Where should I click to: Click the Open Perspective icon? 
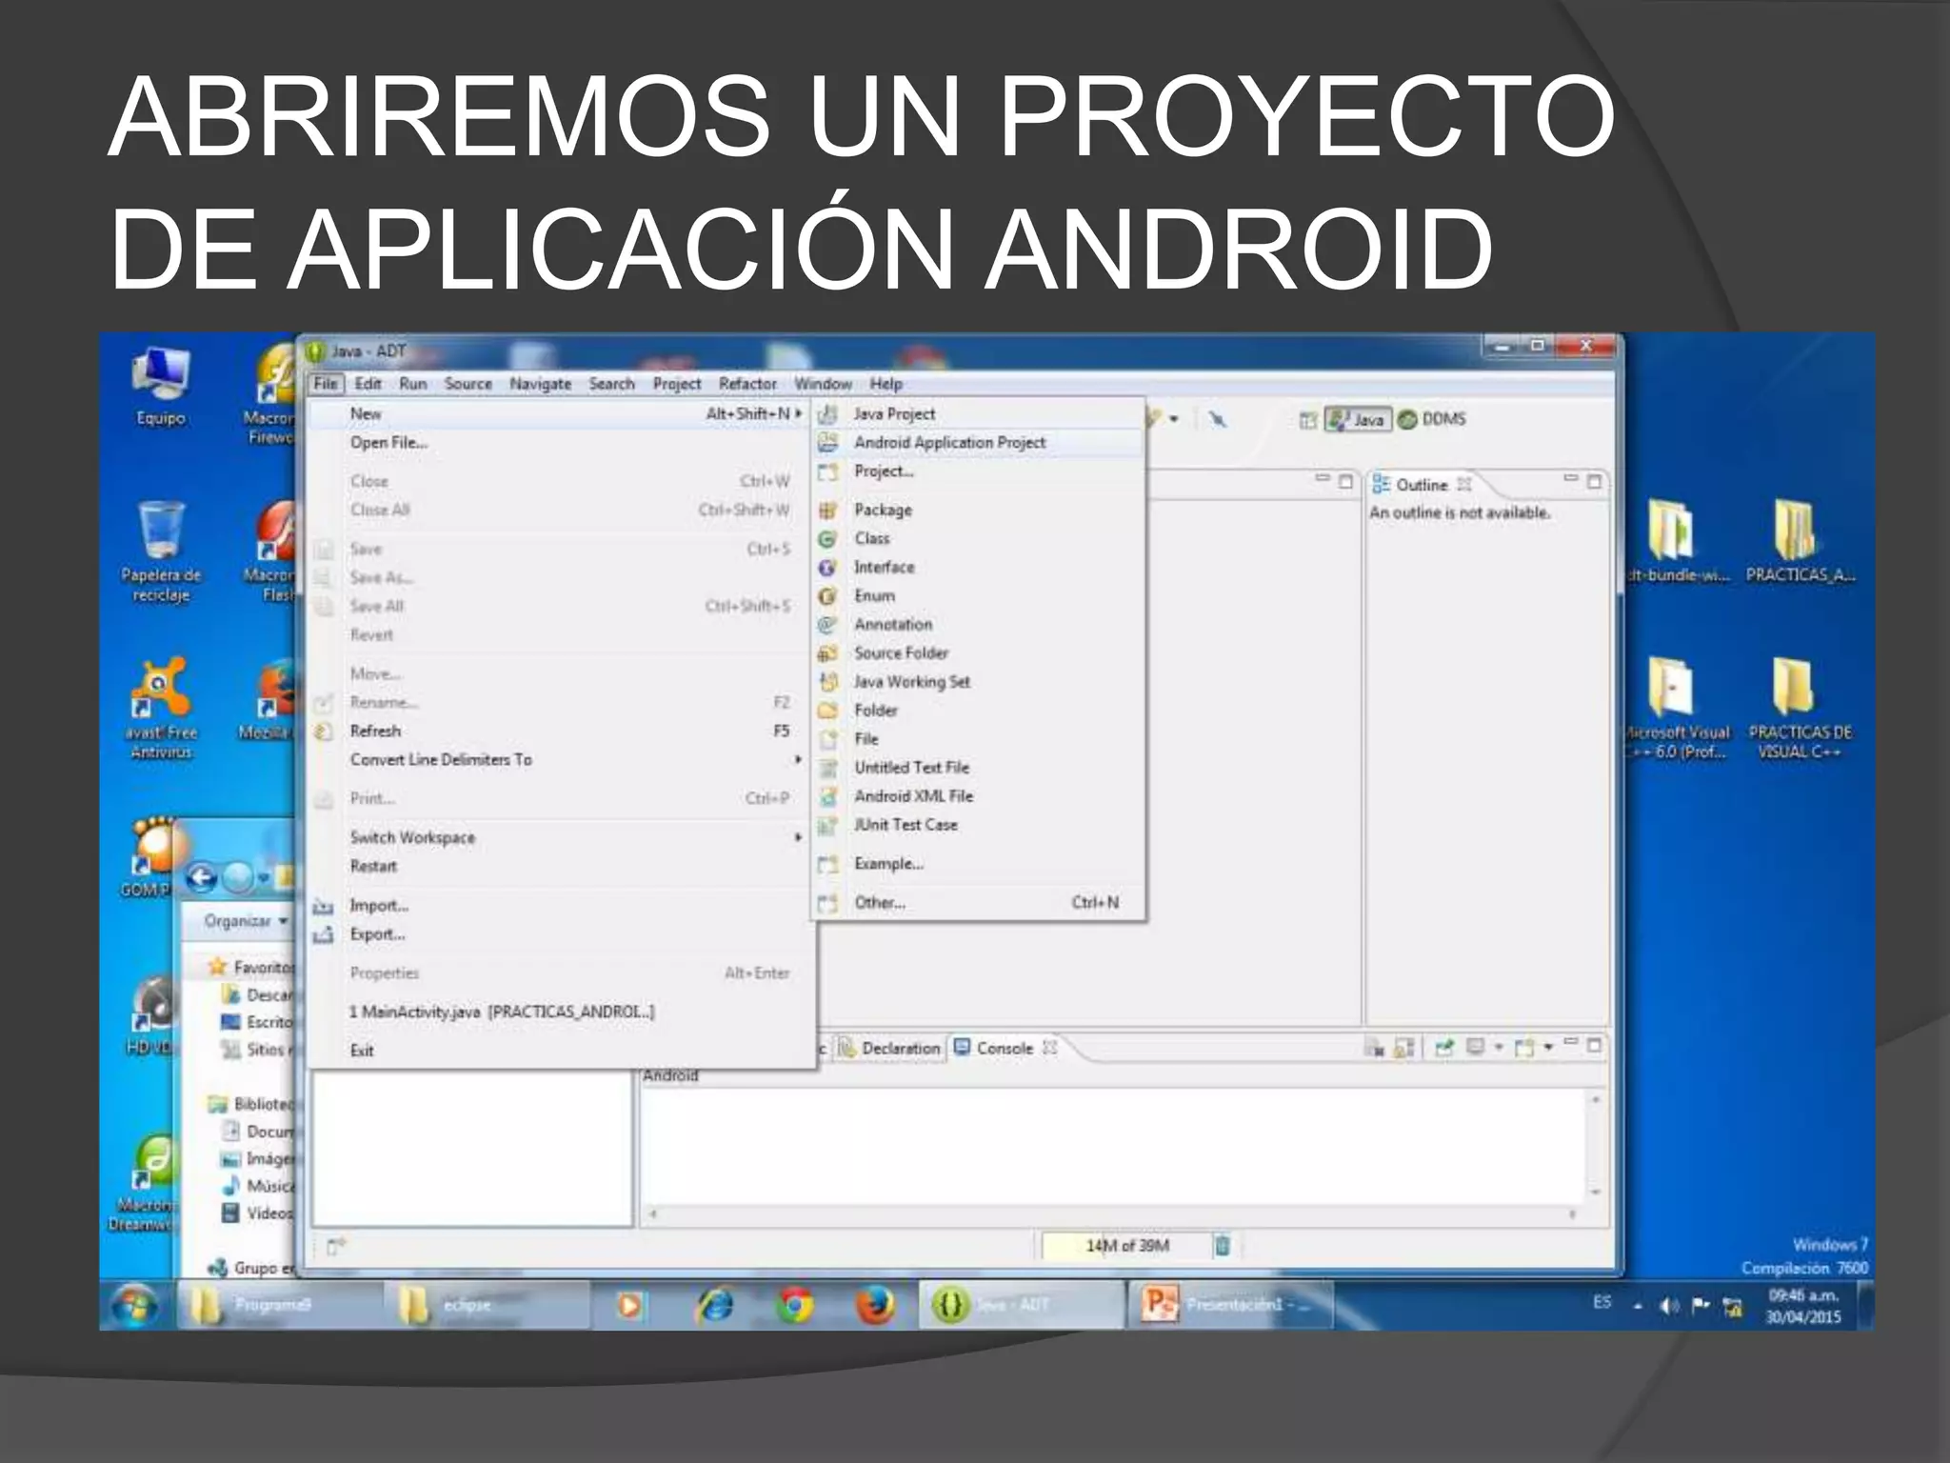coord(1308,420)
